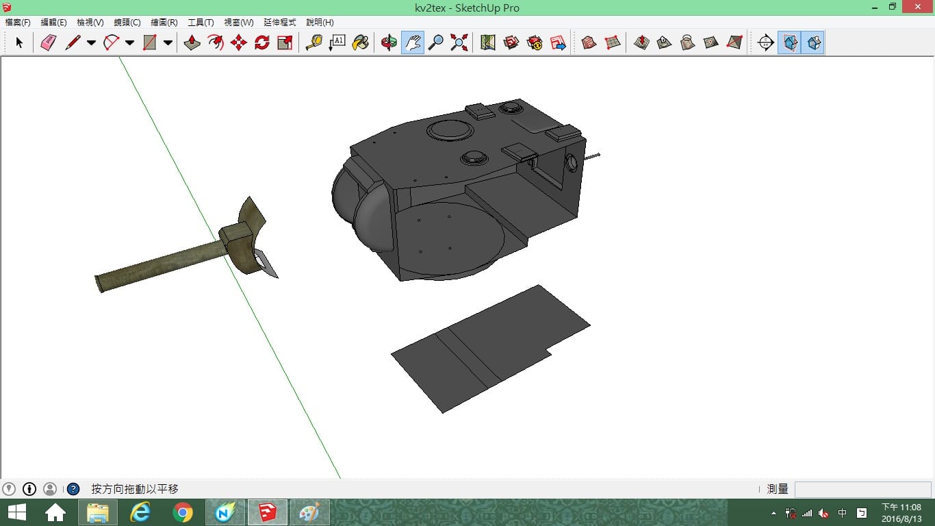Activate the Rotate tool

262,42
